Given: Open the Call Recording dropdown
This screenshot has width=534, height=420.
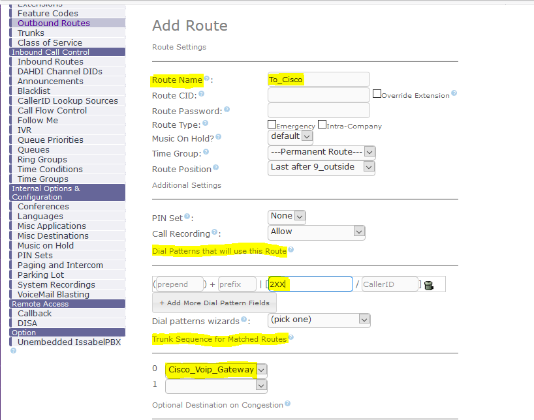Looking at the screenshot, I should 316,232.
